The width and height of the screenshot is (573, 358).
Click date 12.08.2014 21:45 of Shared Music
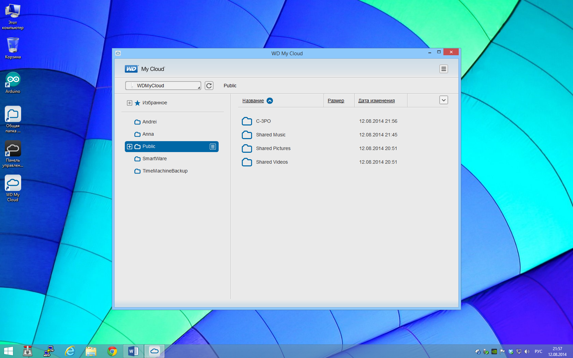coord(378,135)
